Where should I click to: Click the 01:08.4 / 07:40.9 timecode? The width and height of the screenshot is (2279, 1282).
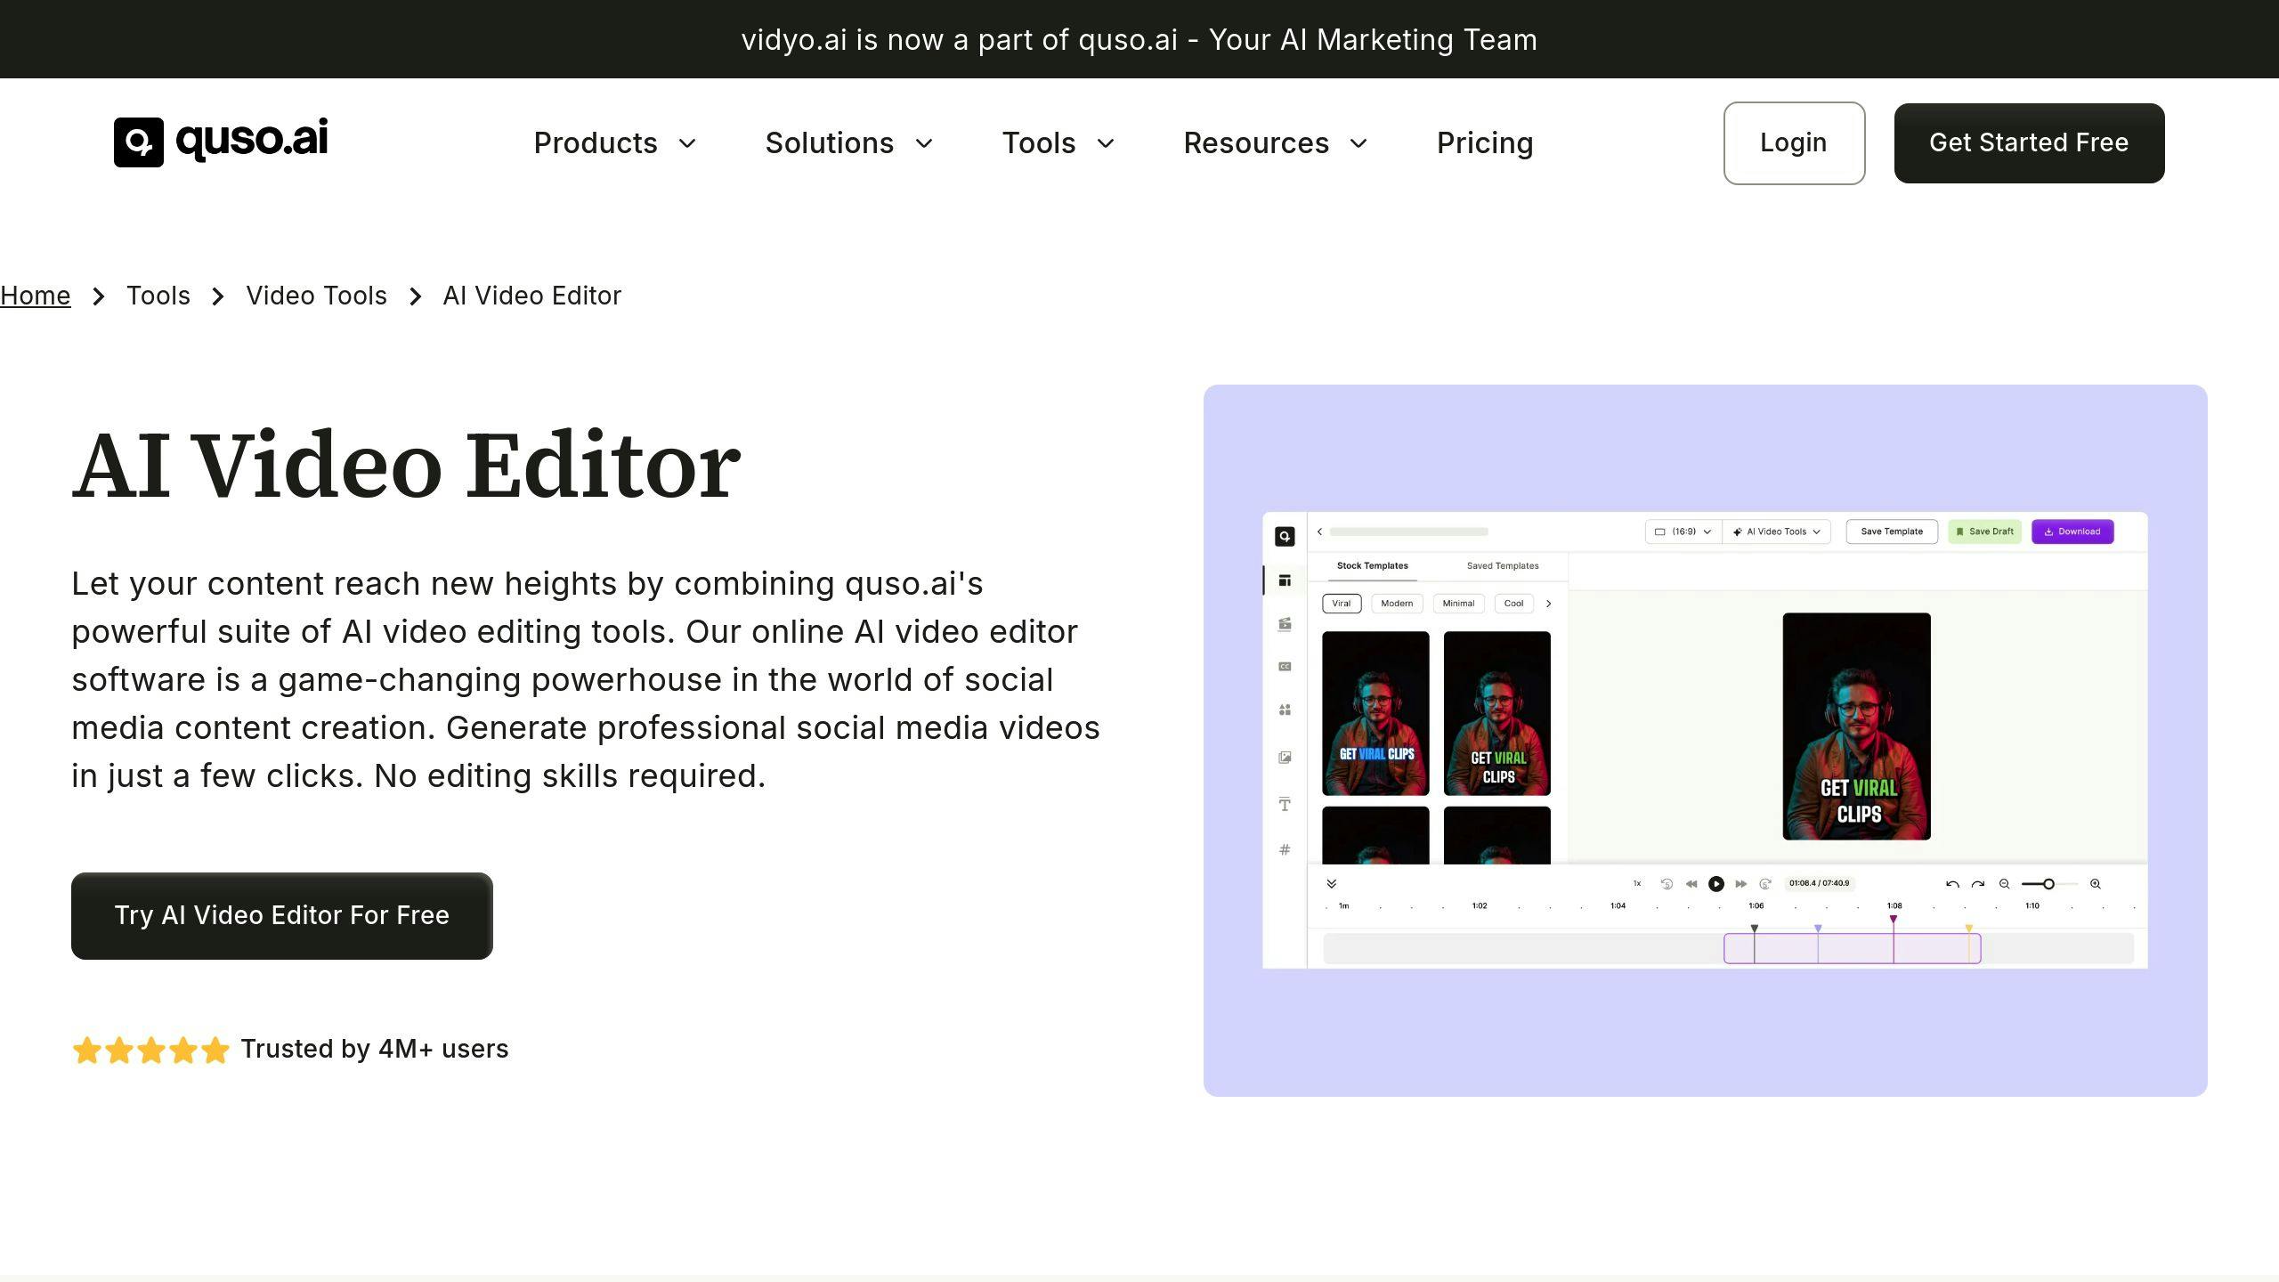[1820, 883]
